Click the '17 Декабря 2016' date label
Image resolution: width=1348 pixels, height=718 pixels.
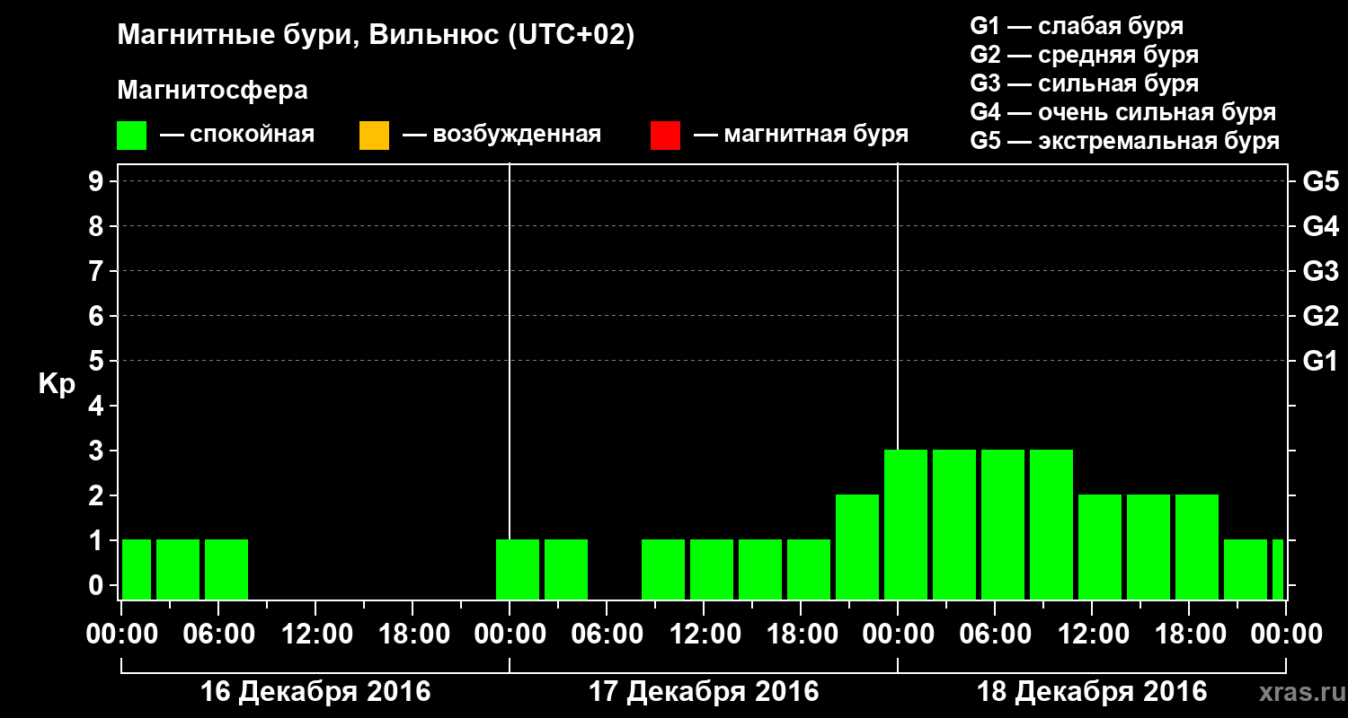pyautogui.click(x=704, y=692)
